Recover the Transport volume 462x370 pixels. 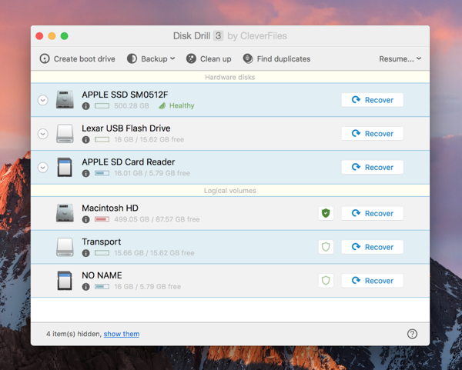click(372, 247)
